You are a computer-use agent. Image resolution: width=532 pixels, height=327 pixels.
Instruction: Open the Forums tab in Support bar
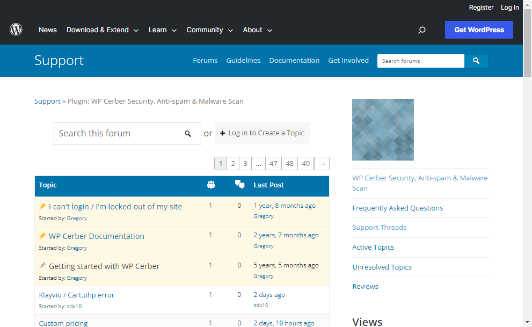[x=205, y=60]
